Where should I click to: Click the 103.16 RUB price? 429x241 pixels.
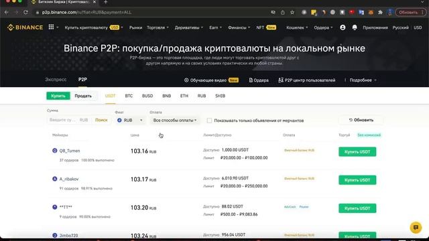tap(143, 151)
